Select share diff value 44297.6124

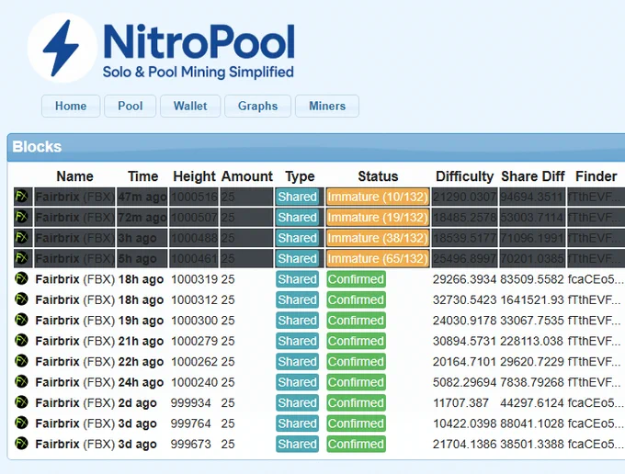point(532,403)
